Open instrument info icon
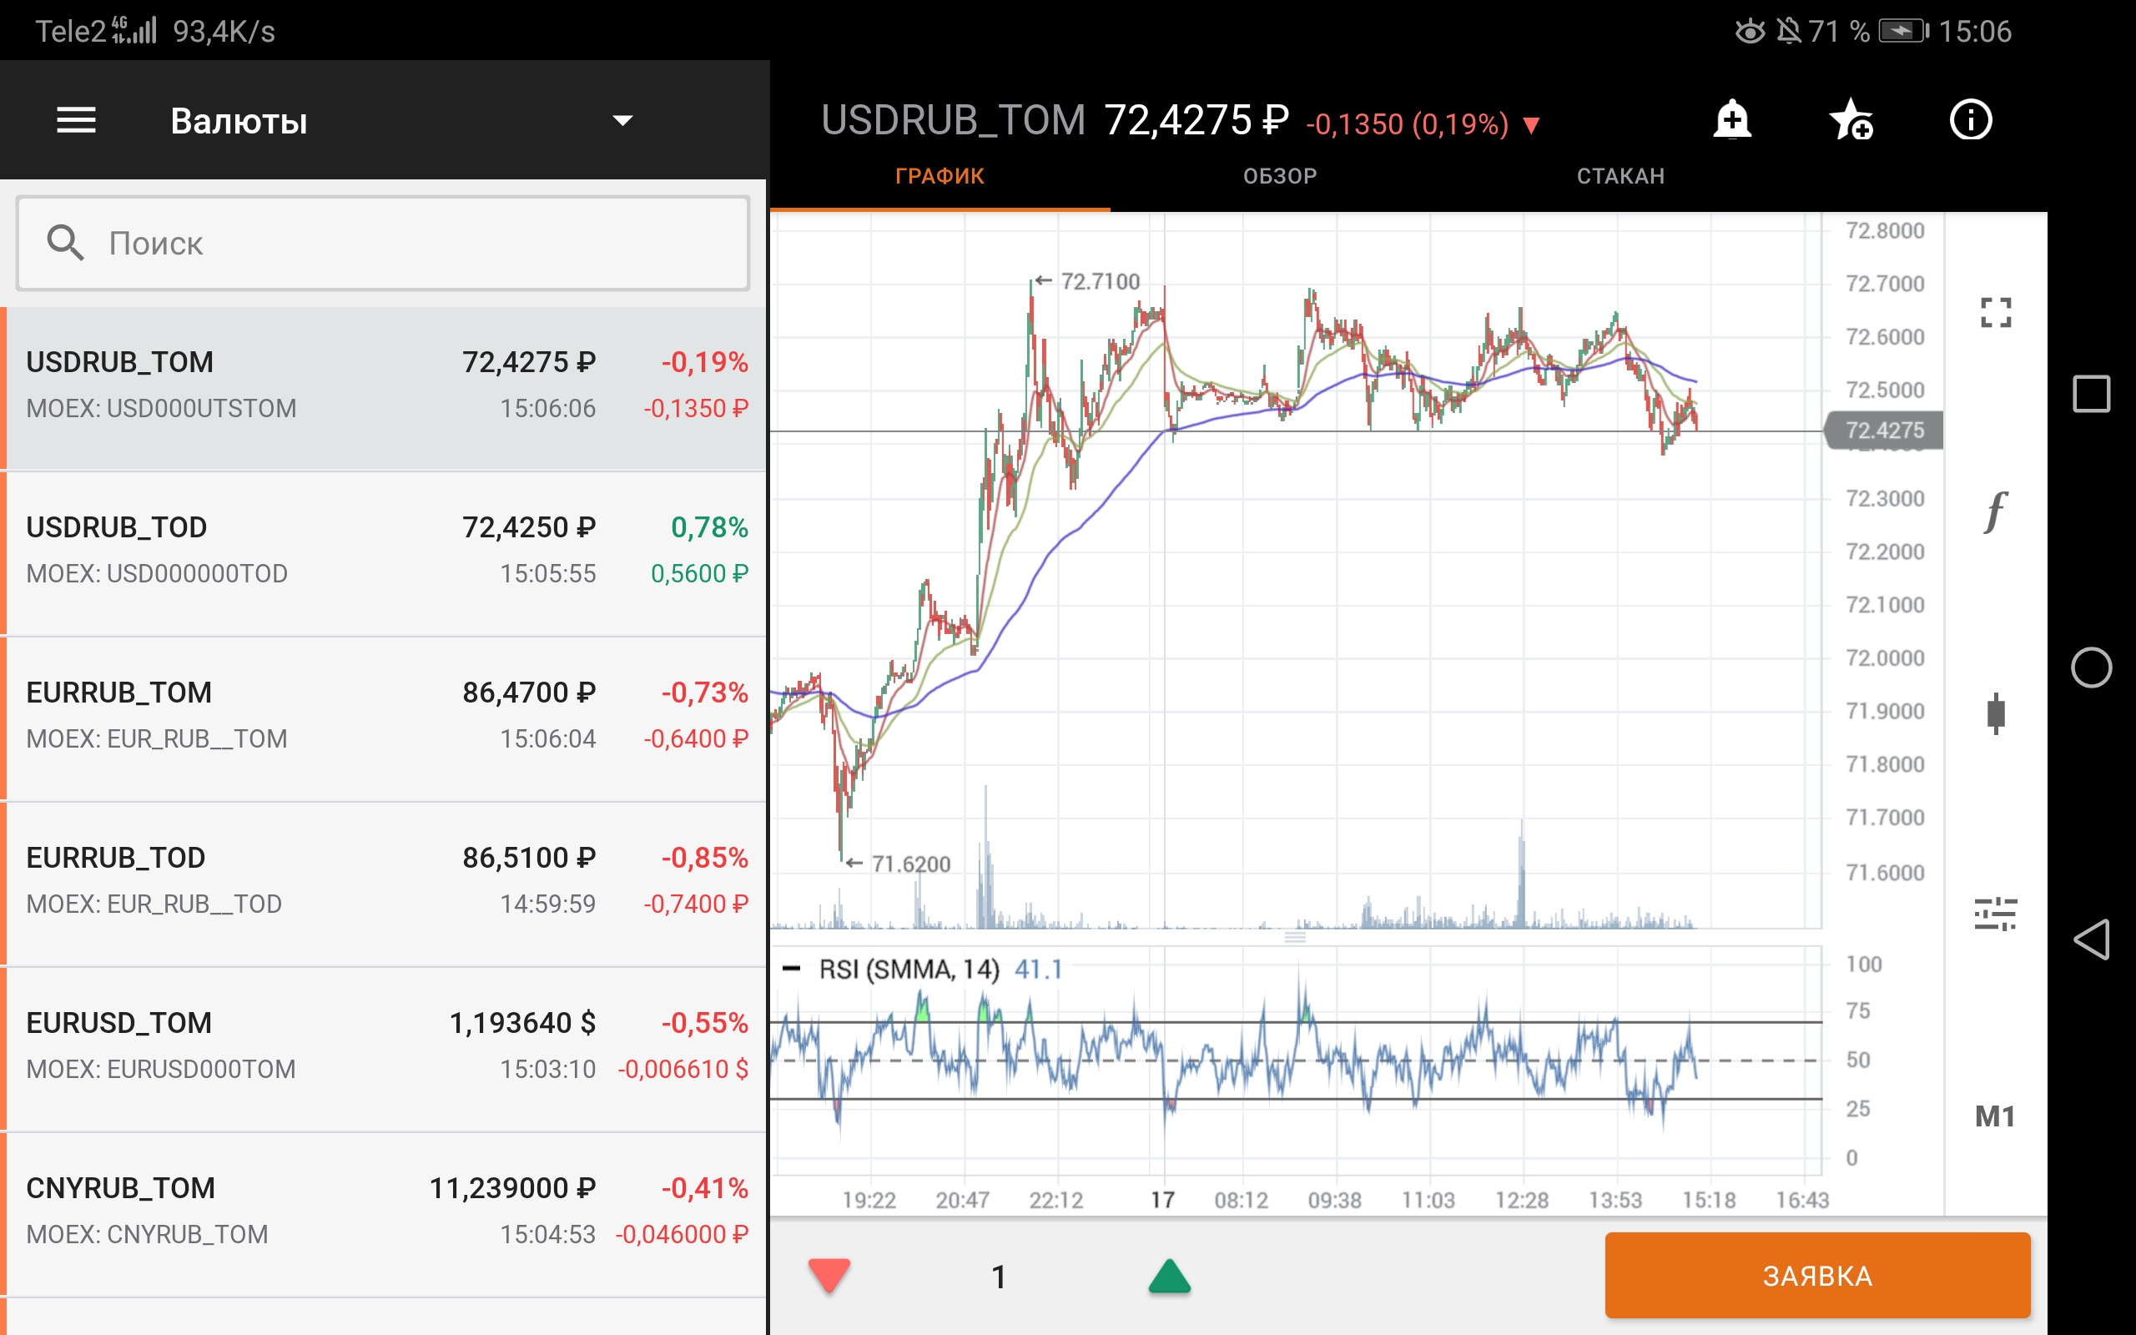The height and width of the screenshot is (1335, 2136). [x=1970, y=119]
